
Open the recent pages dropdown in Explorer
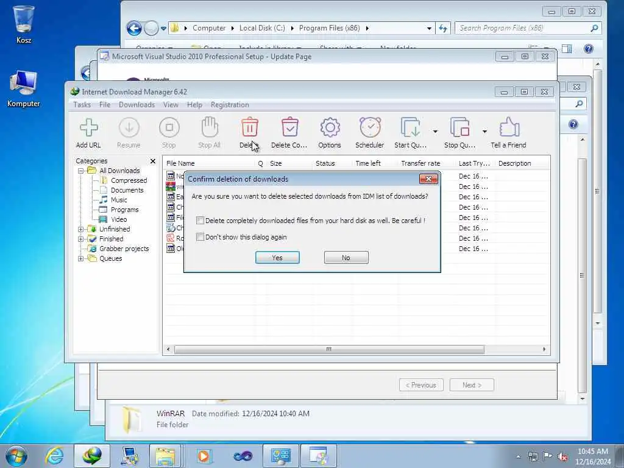pyautogui.click(x=163, y=28)
